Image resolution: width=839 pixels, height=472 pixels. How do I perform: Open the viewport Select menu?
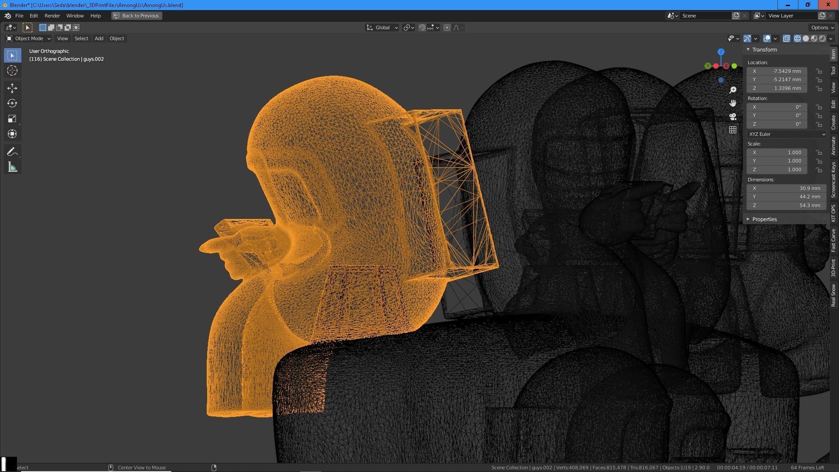81,38
